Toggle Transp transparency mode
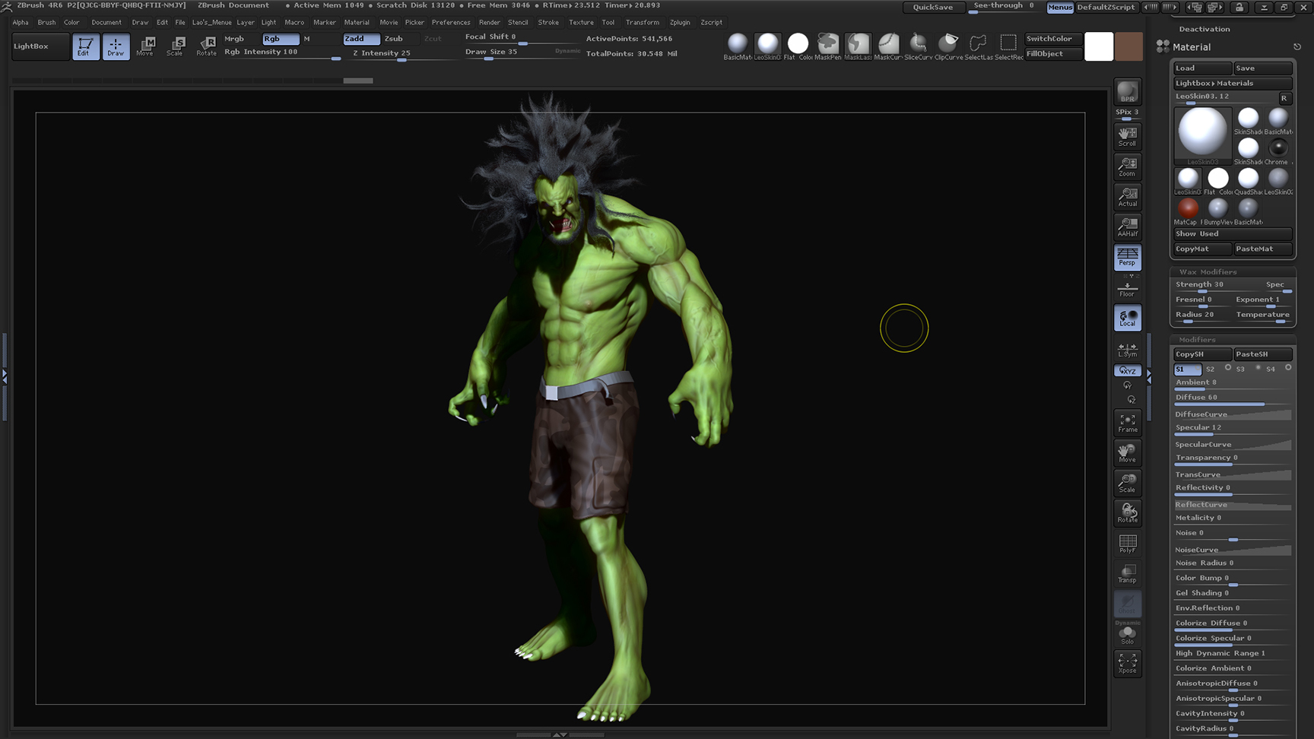The height and width of the screenshot is (739, 1314). click(x=1128, y=573)
